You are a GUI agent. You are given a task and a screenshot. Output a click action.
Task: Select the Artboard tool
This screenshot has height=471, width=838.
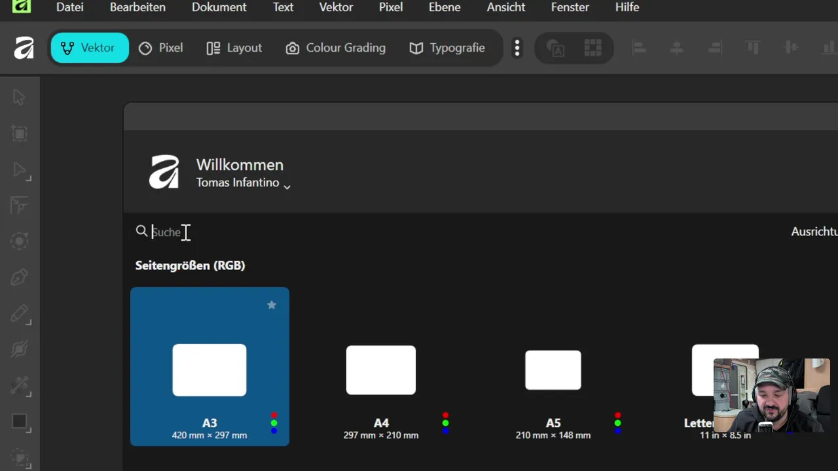pyautogui.click(x=19, y=133)
